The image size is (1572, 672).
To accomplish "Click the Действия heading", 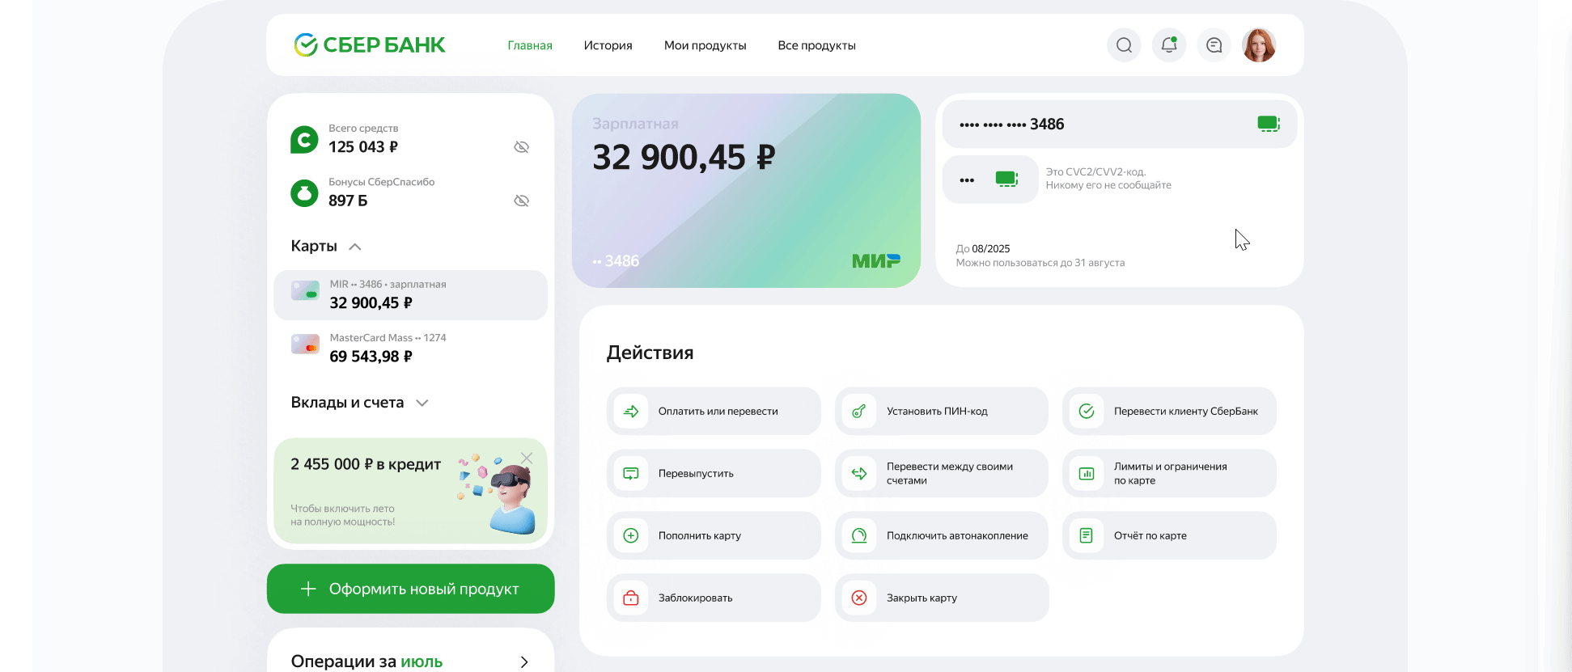I will (650, 353).
